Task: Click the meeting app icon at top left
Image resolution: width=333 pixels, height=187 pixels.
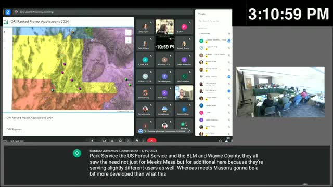Action: [8, 12]
